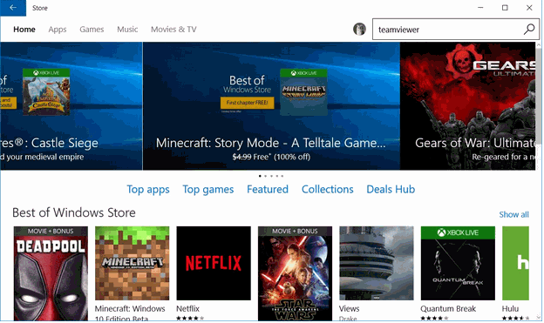
Task: Click the Views album title text
Action: tap(349, 308)
